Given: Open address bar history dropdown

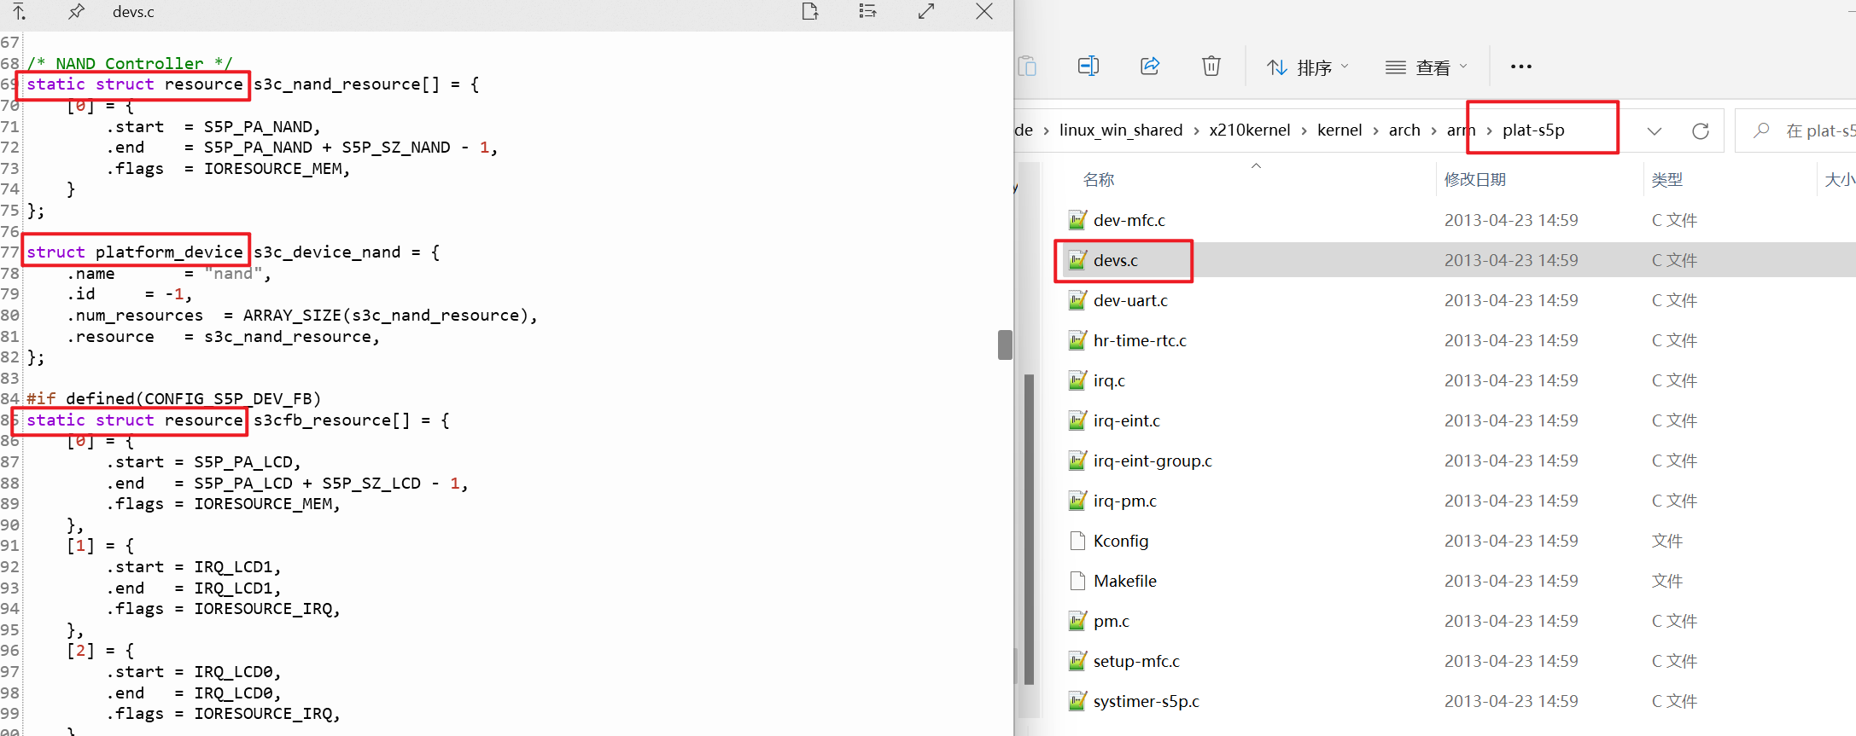Looking at the screenshot, I should [1655, 130].
